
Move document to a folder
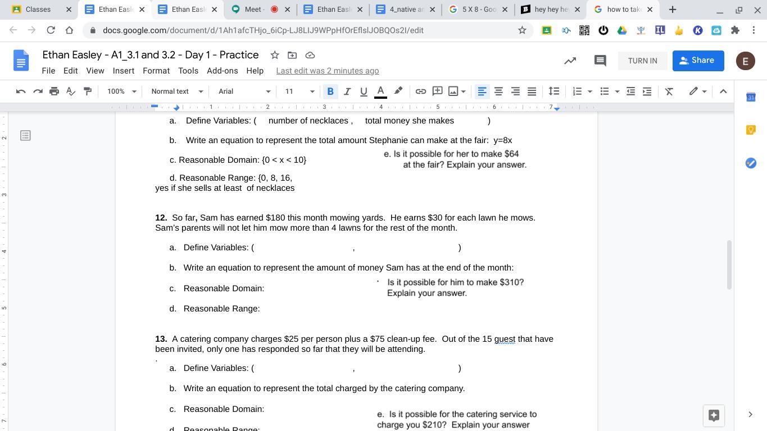pos(292,55)
